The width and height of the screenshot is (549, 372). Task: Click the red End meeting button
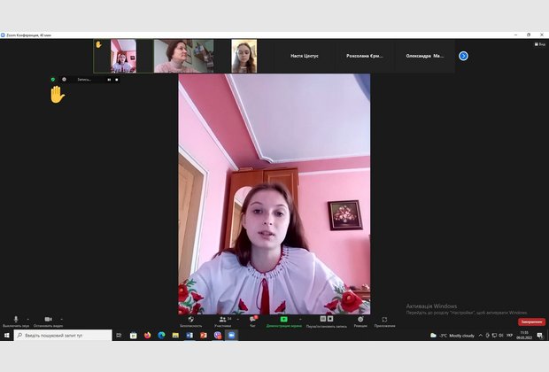(x=531, y=322)
